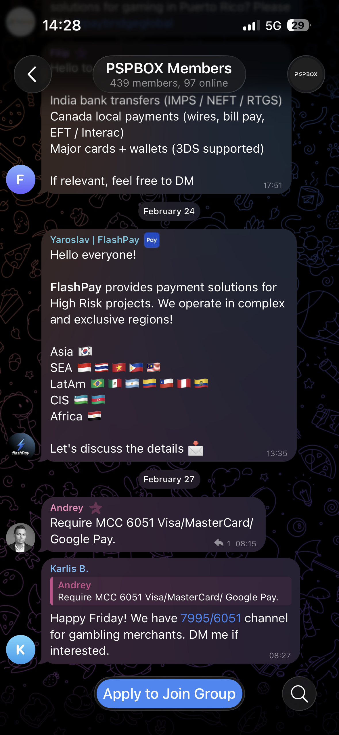Tap the blue K avatar
Screen dimensions: 339x735
coord(21,649)
